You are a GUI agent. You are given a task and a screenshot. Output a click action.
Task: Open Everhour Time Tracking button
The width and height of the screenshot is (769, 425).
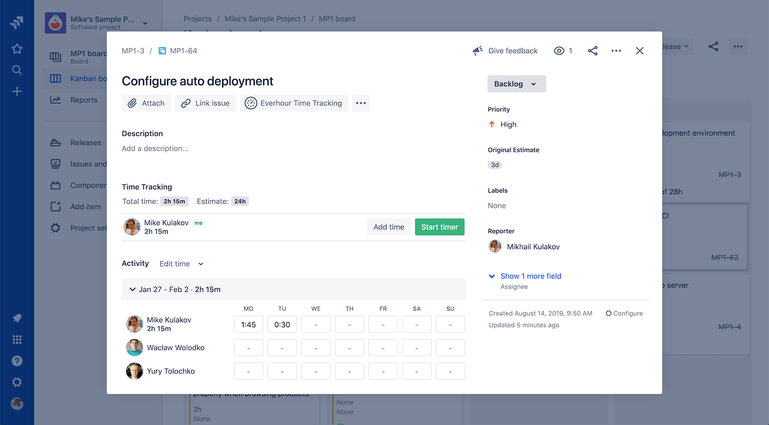294,103
